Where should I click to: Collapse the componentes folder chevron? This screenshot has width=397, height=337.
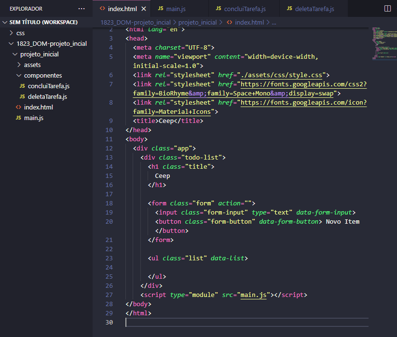tap(19, 75)
